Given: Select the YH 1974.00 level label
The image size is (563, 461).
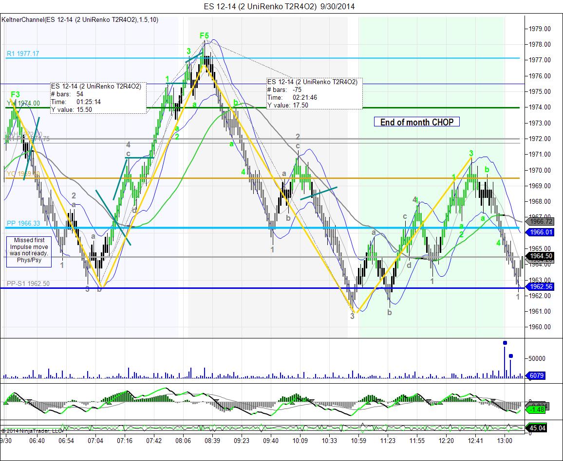Looking at the screenshot, I should click(x=23, y=103).
